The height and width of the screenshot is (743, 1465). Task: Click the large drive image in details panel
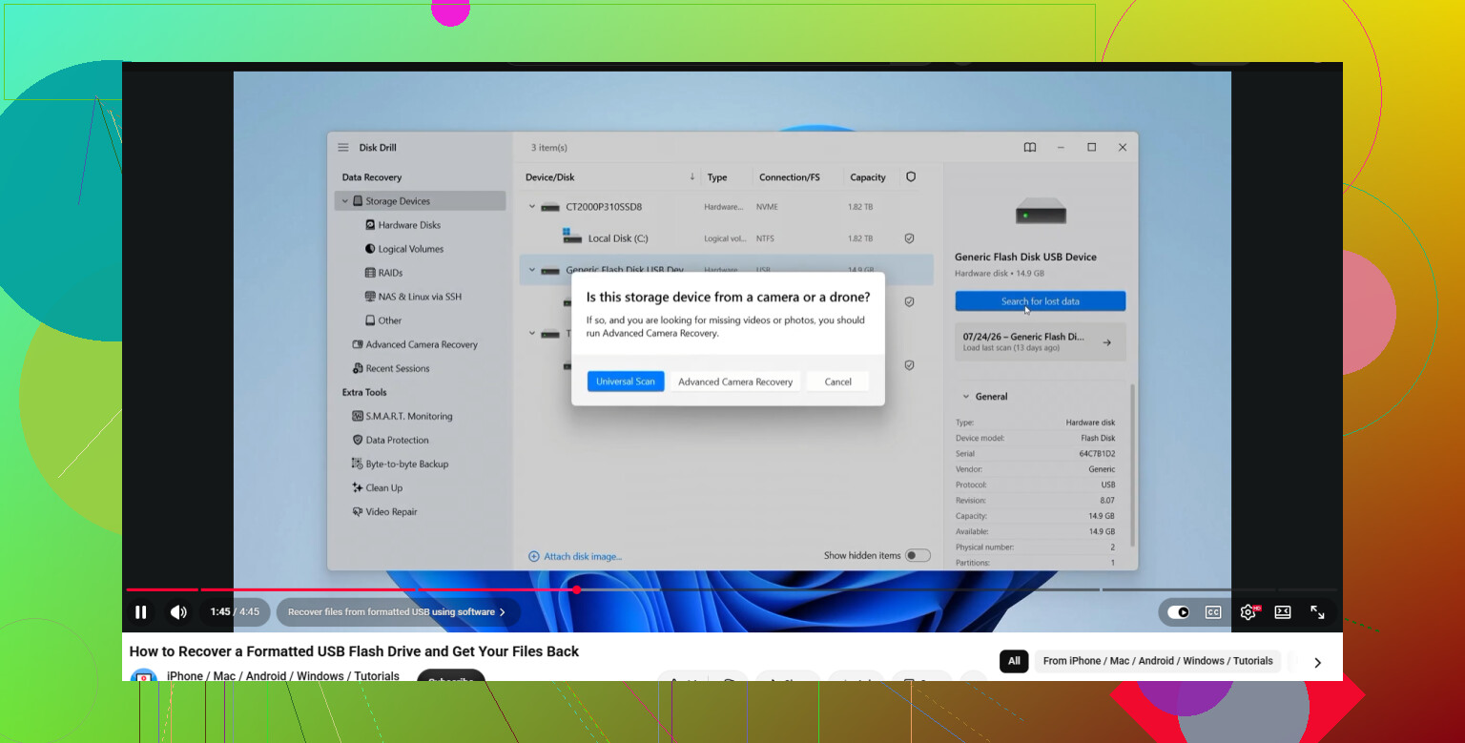tap(1041, 212)
